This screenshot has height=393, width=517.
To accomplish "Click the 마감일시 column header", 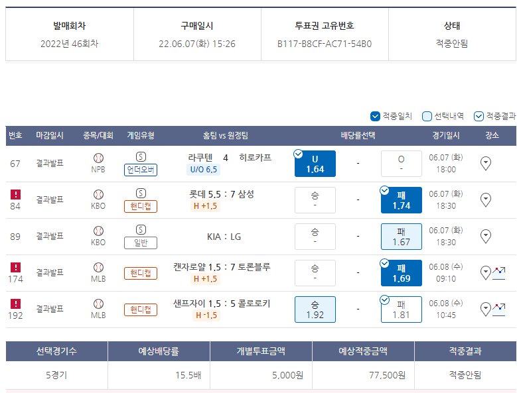I will click(x=50, y=136).
